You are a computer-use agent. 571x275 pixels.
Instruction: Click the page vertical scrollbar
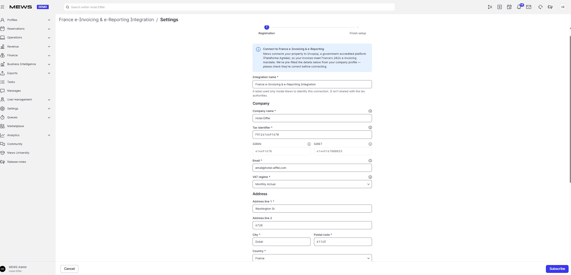[570, 109]
